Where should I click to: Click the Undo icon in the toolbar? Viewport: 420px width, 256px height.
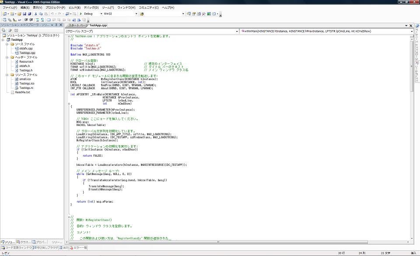(53, 14)
